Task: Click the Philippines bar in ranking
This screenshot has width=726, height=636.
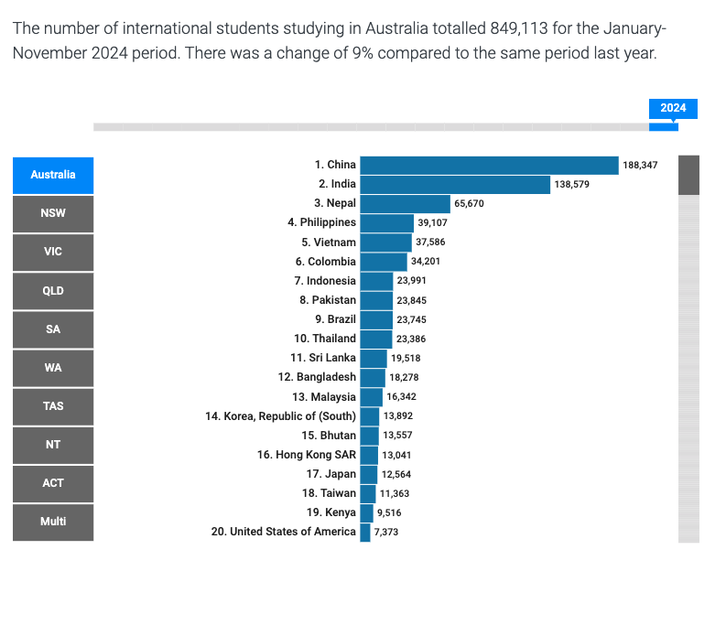Action: click(386, 222)
